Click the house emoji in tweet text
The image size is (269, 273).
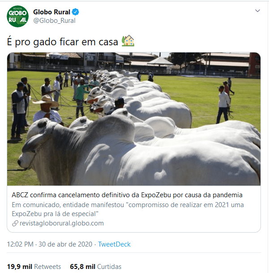[128, 41]
